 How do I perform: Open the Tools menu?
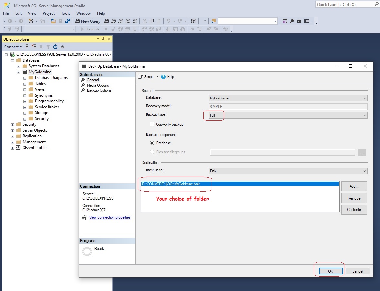(x=65, y=13)
